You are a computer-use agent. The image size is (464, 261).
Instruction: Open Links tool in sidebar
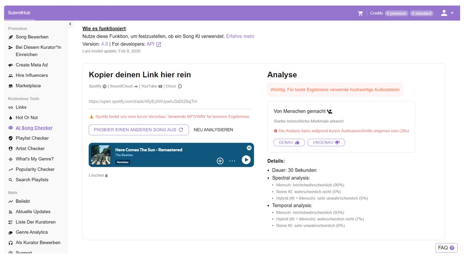pyautogui.click(x=21, y=107)
